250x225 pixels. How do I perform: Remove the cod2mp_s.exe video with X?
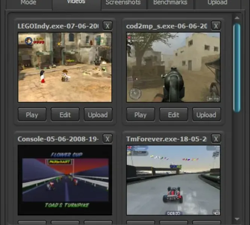tap(216, 26)
